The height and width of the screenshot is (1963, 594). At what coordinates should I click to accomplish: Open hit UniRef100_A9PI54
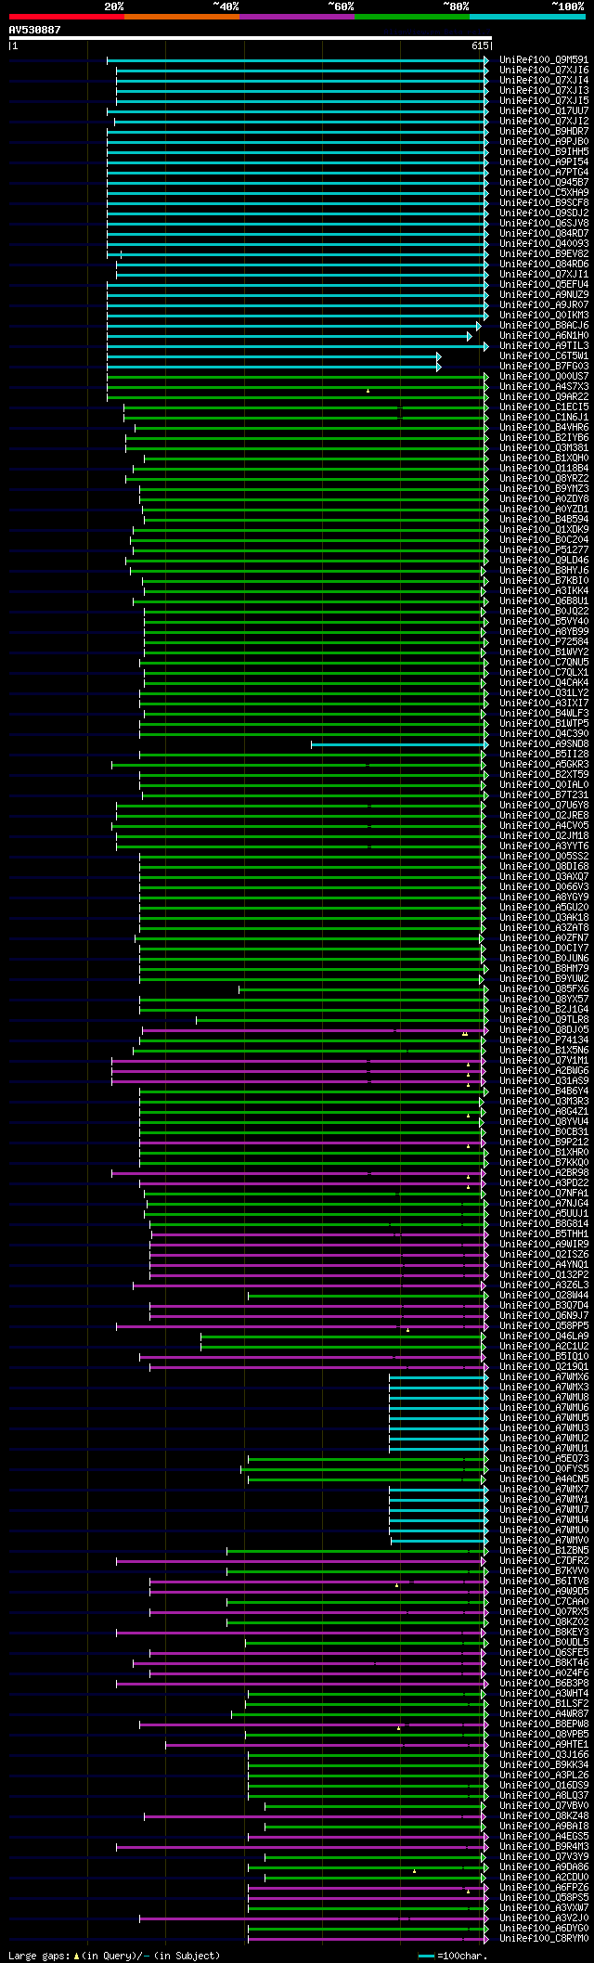tap(544, 161)
